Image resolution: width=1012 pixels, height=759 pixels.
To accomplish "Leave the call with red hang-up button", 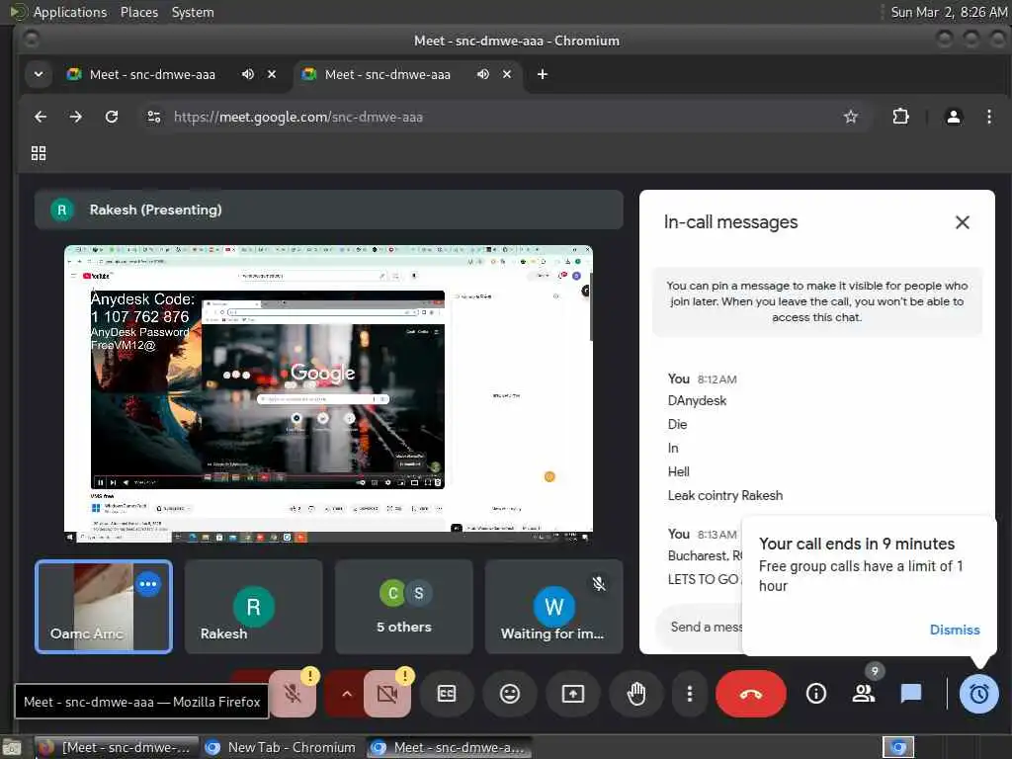I will [751, 694].
